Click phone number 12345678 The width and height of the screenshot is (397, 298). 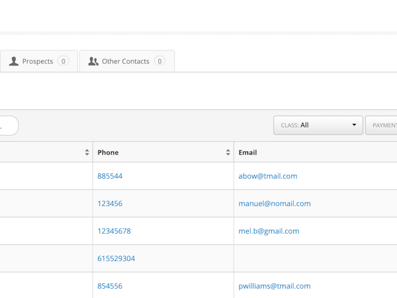point(114,231)
